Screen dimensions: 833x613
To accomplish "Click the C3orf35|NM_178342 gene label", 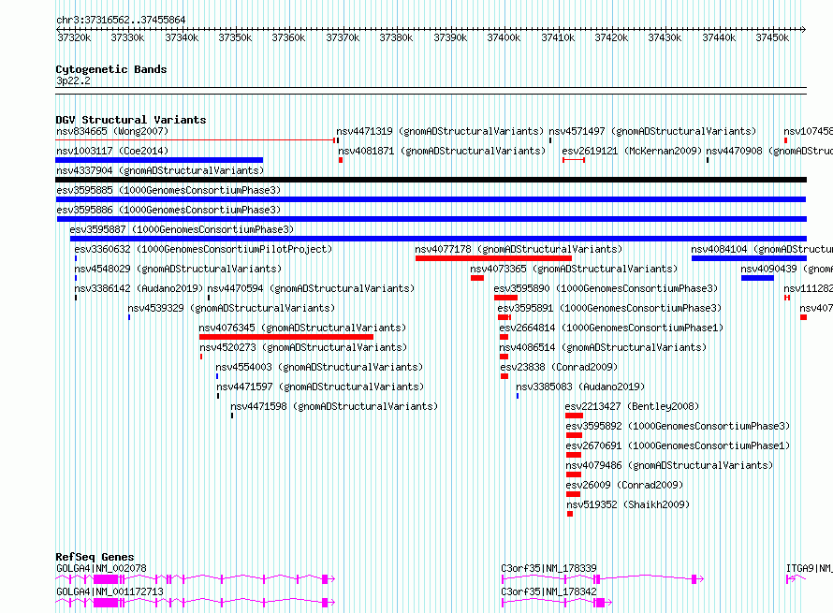I will tap(548, 591).
